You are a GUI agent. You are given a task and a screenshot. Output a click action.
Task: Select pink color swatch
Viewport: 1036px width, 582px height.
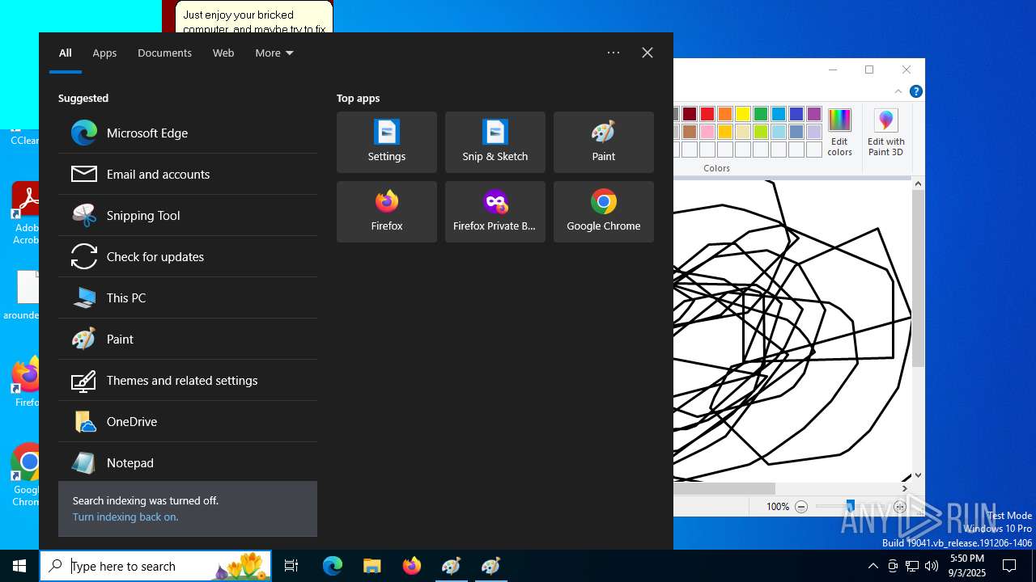click(707, 132)
